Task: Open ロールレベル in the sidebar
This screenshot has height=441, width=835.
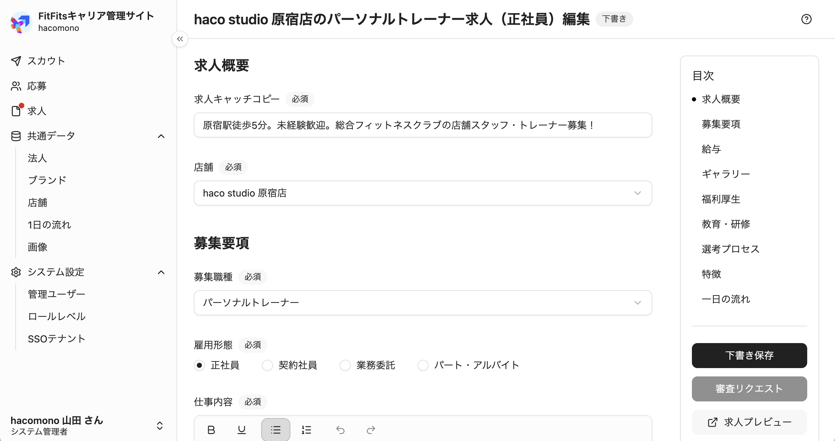Action: (57, 317)
